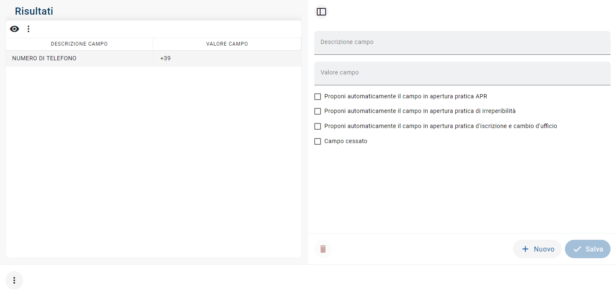Check auto-propose for iscrizione e cambio d'ufficio

point(318,126)
